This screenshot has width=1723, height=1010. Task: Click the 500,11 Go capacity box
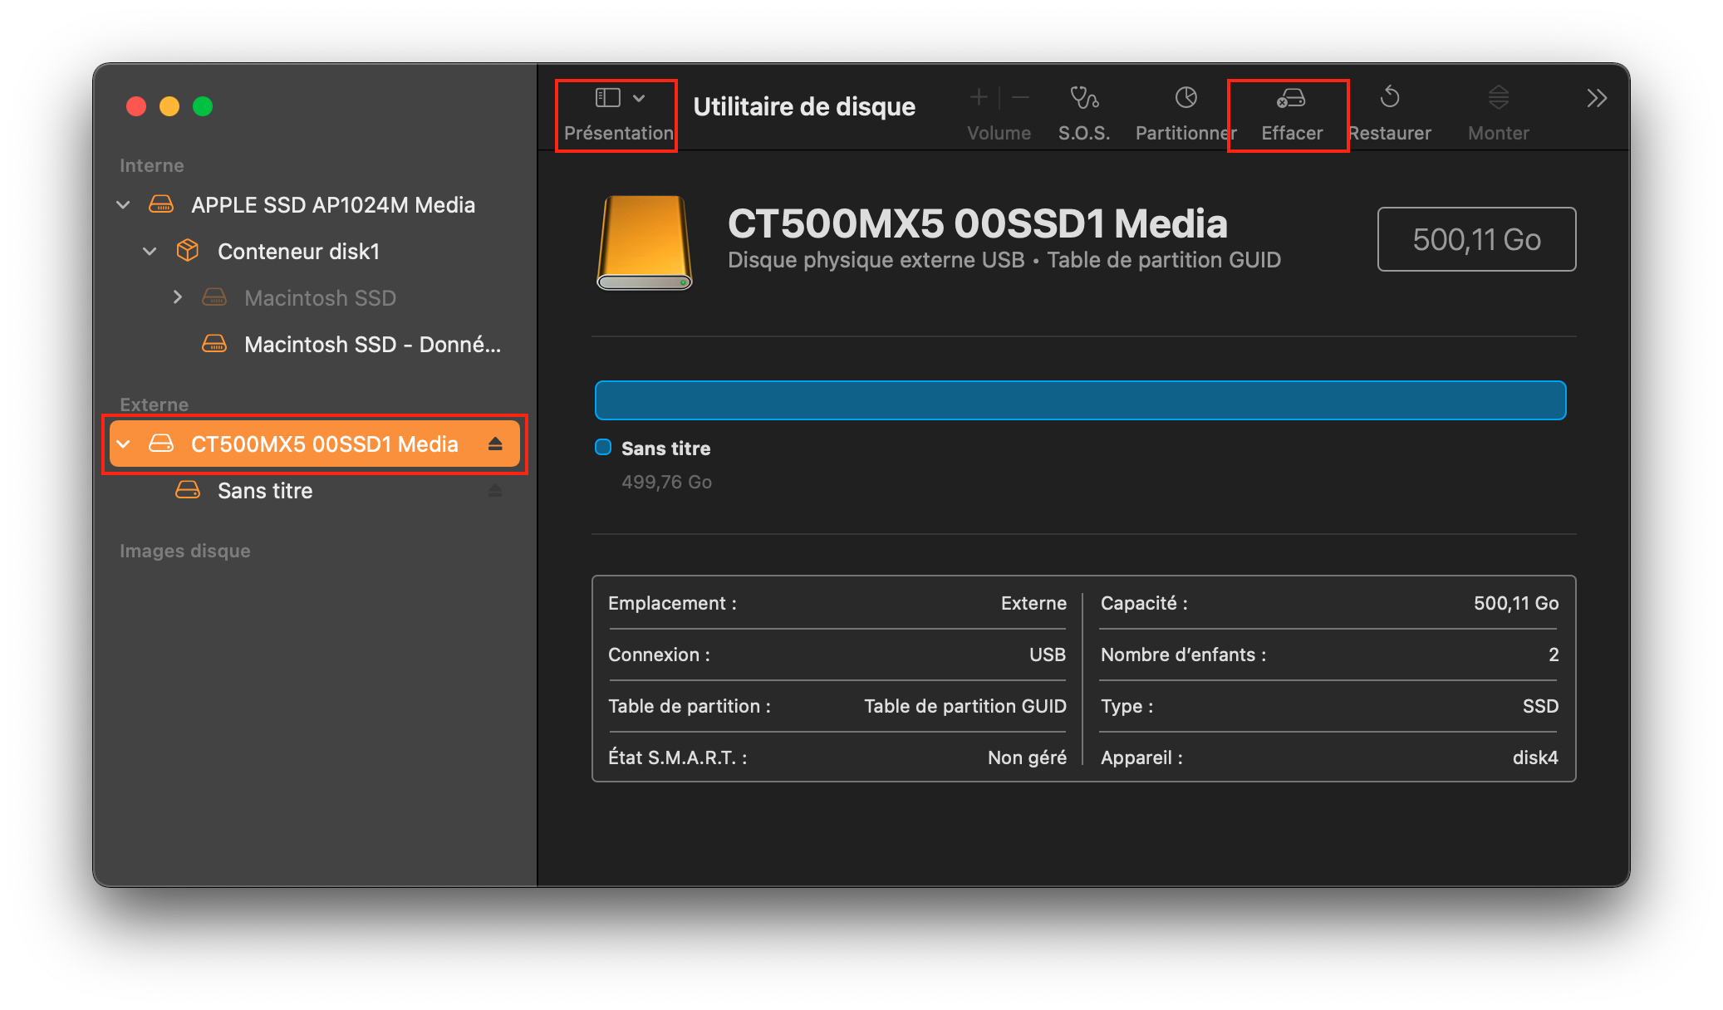tap(1476, 239)
